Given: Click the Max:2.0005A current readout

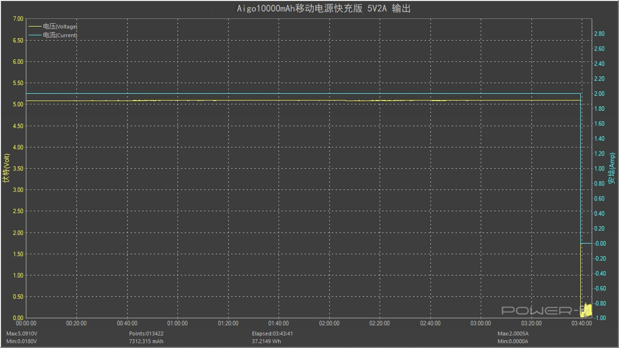Looking at the screenshot, I should pyautogui.click(x=513, y=334).
